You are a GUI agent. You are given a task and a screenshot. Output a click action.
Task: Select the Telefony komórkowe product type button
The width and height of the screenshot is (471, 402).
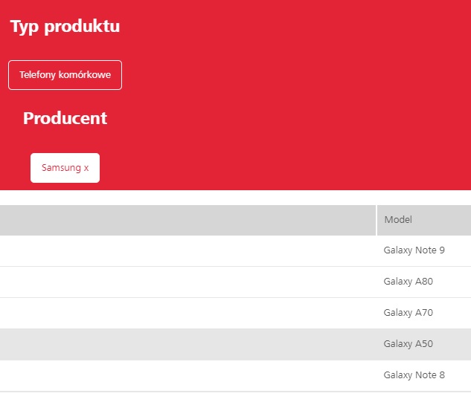[65, 75]
